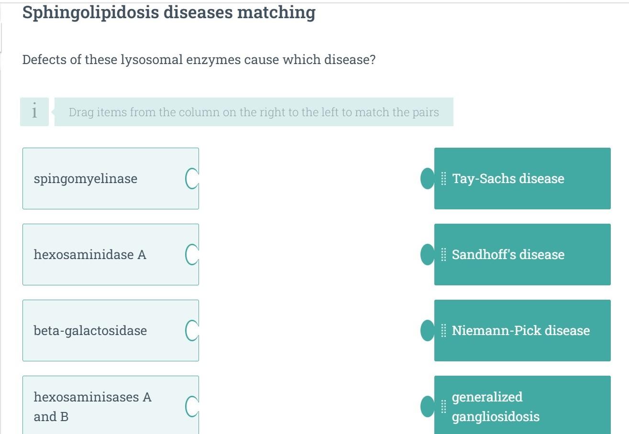
Task: Click the drag handle on Tay-Sachs disease item
Action: [443, 179]
